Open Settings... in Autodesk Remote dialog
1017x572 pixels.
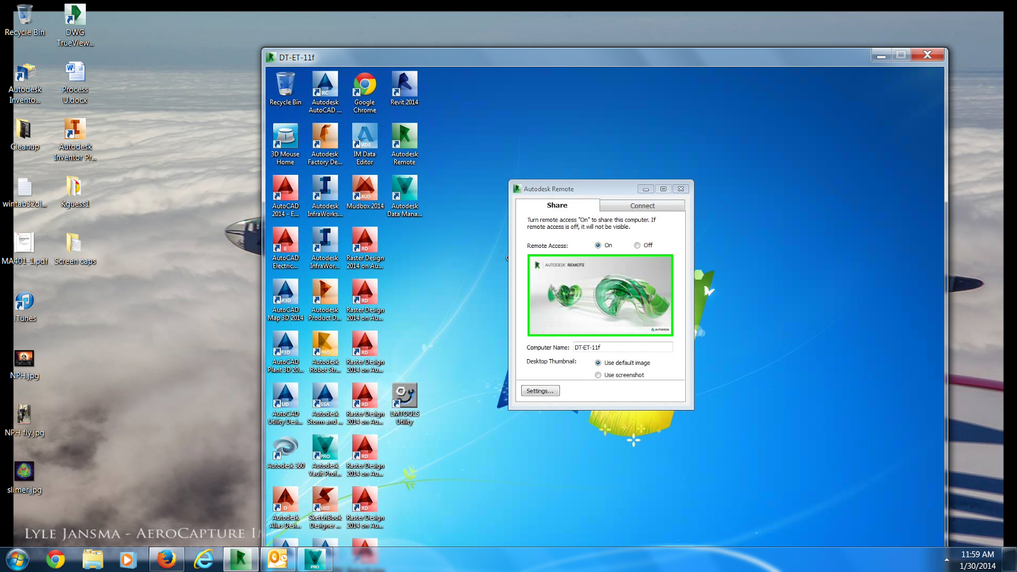click(540, 391)
